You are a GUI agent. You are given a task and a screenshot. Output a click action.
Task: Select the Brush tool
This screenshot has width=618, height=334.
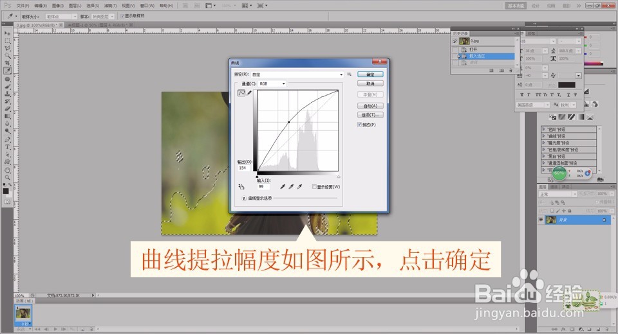(7, 87)
